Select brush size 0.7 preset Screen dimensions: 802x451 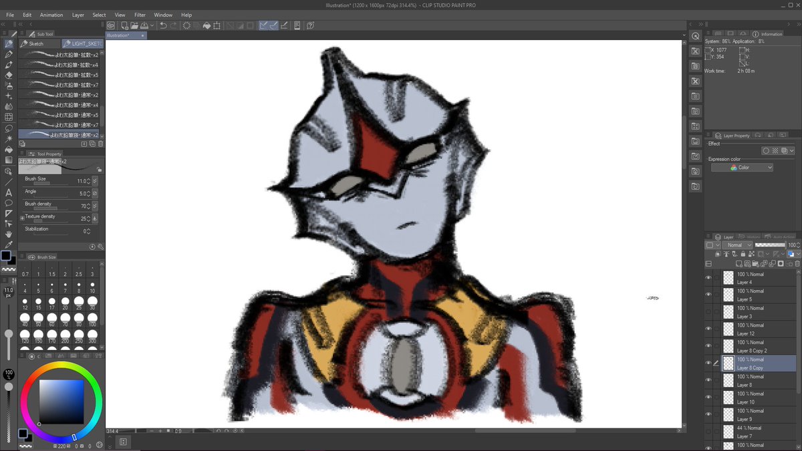[x=25, y=269]
